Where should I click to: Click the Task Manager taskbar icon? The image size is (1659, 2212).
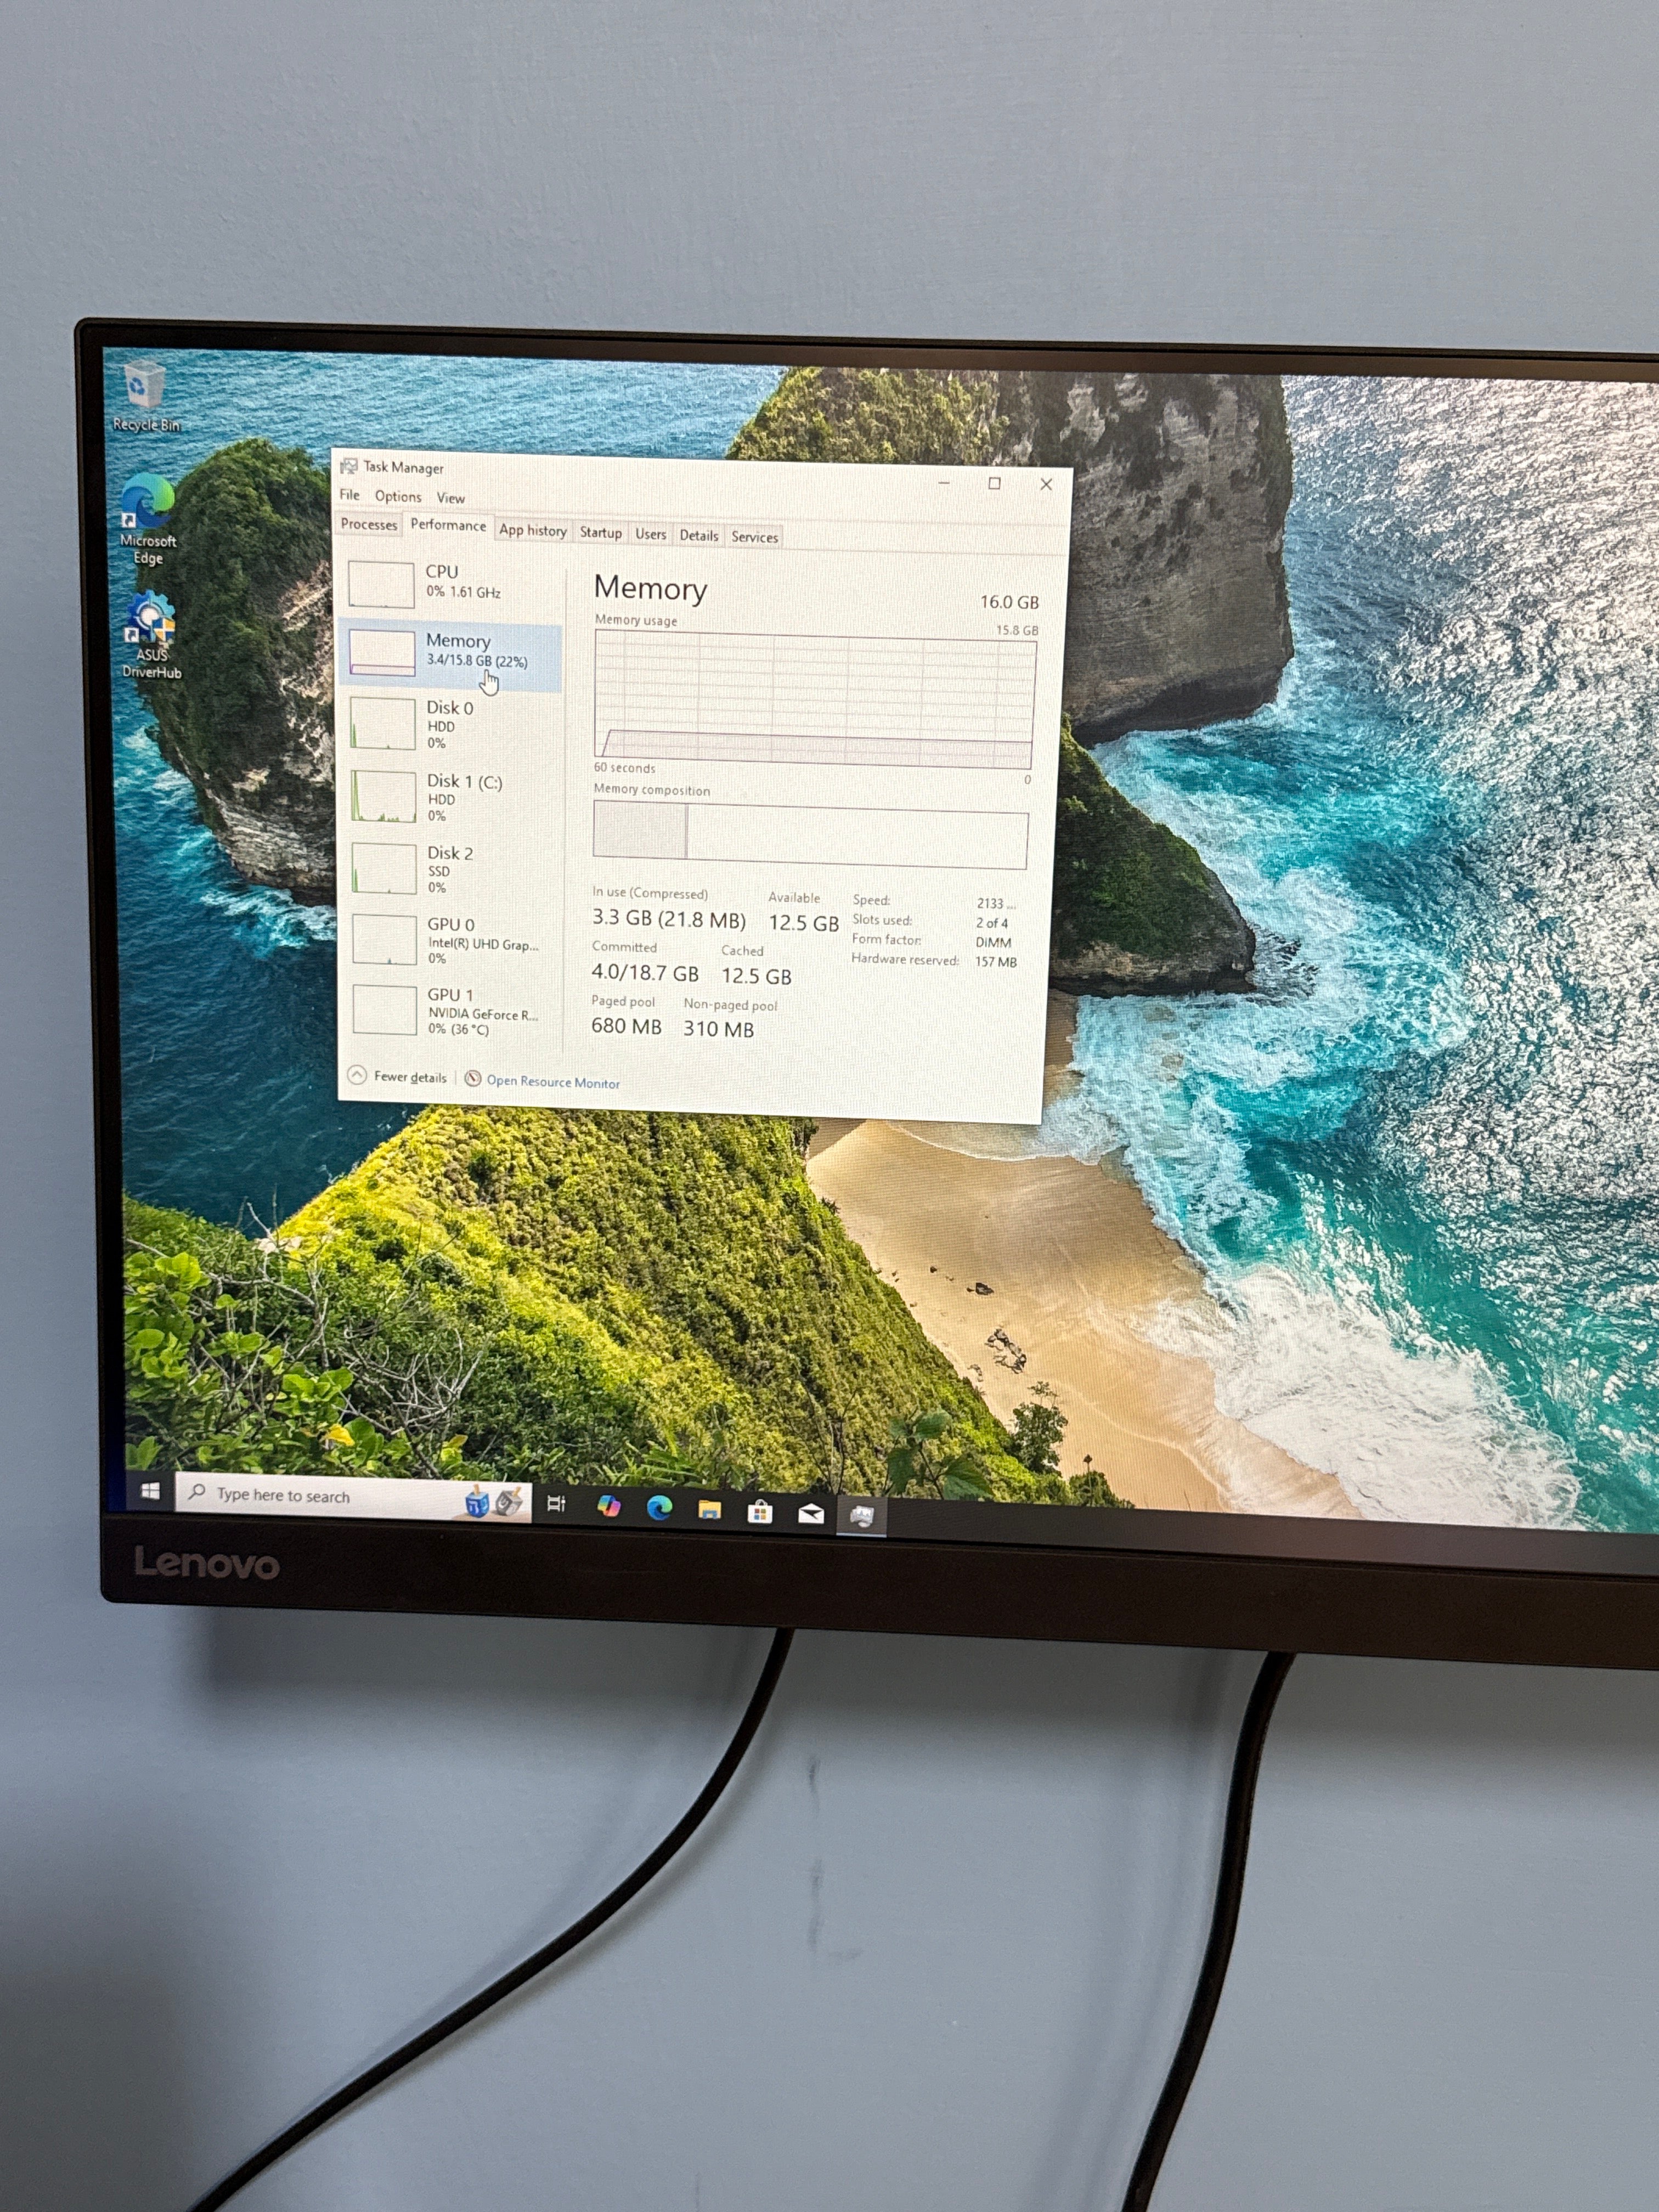click(x=862, y=1516)
